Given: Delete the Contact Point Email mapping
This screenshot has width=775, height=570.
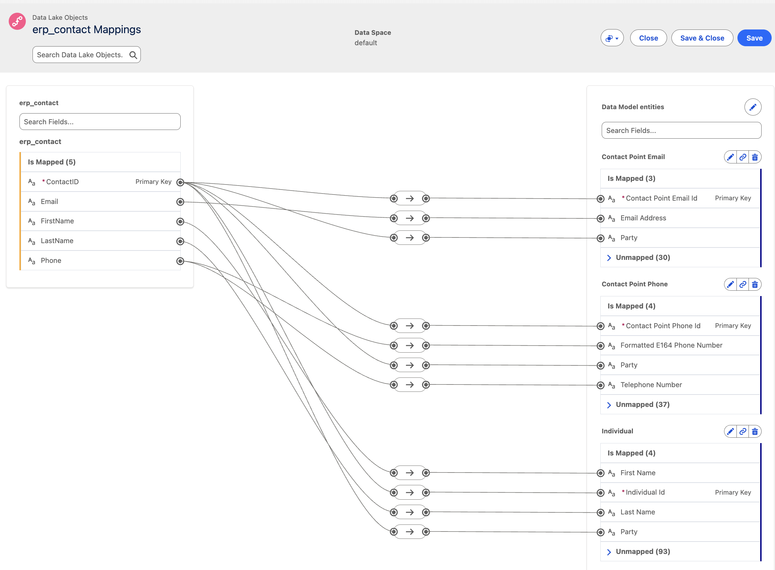Looking at the screenshot, I should (755, 157).
